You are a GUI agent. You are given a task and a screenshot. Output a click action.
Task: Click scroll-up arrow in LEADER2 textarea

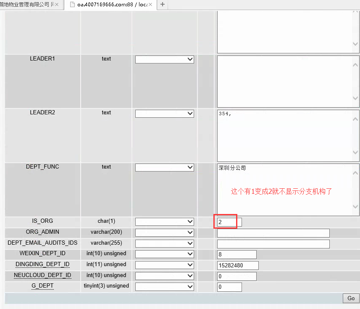coord(355,119)
